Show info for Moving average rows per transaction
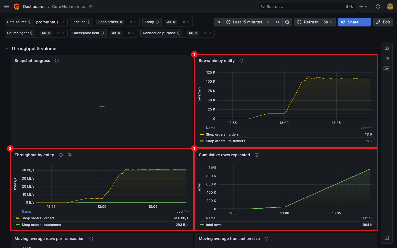The image size is (397, 248). (x=91, y=239)
